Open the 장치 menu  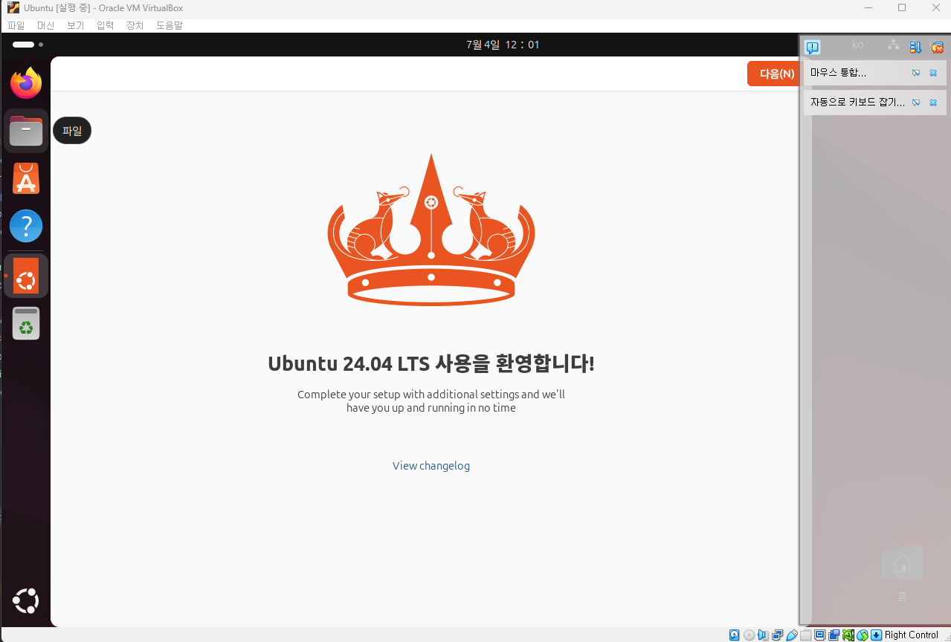135,25
